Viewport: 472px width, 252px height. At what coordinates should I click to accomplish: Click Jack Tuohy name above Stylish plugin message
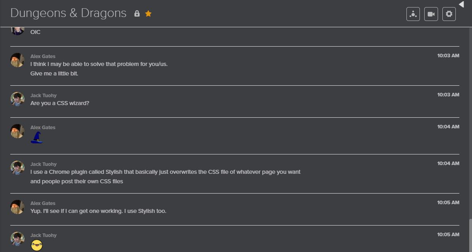(43, 164)
